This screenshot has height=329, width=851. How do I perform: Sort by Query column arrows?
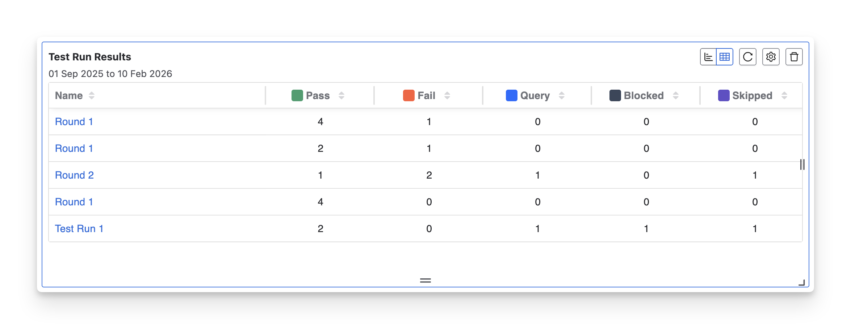562,95
